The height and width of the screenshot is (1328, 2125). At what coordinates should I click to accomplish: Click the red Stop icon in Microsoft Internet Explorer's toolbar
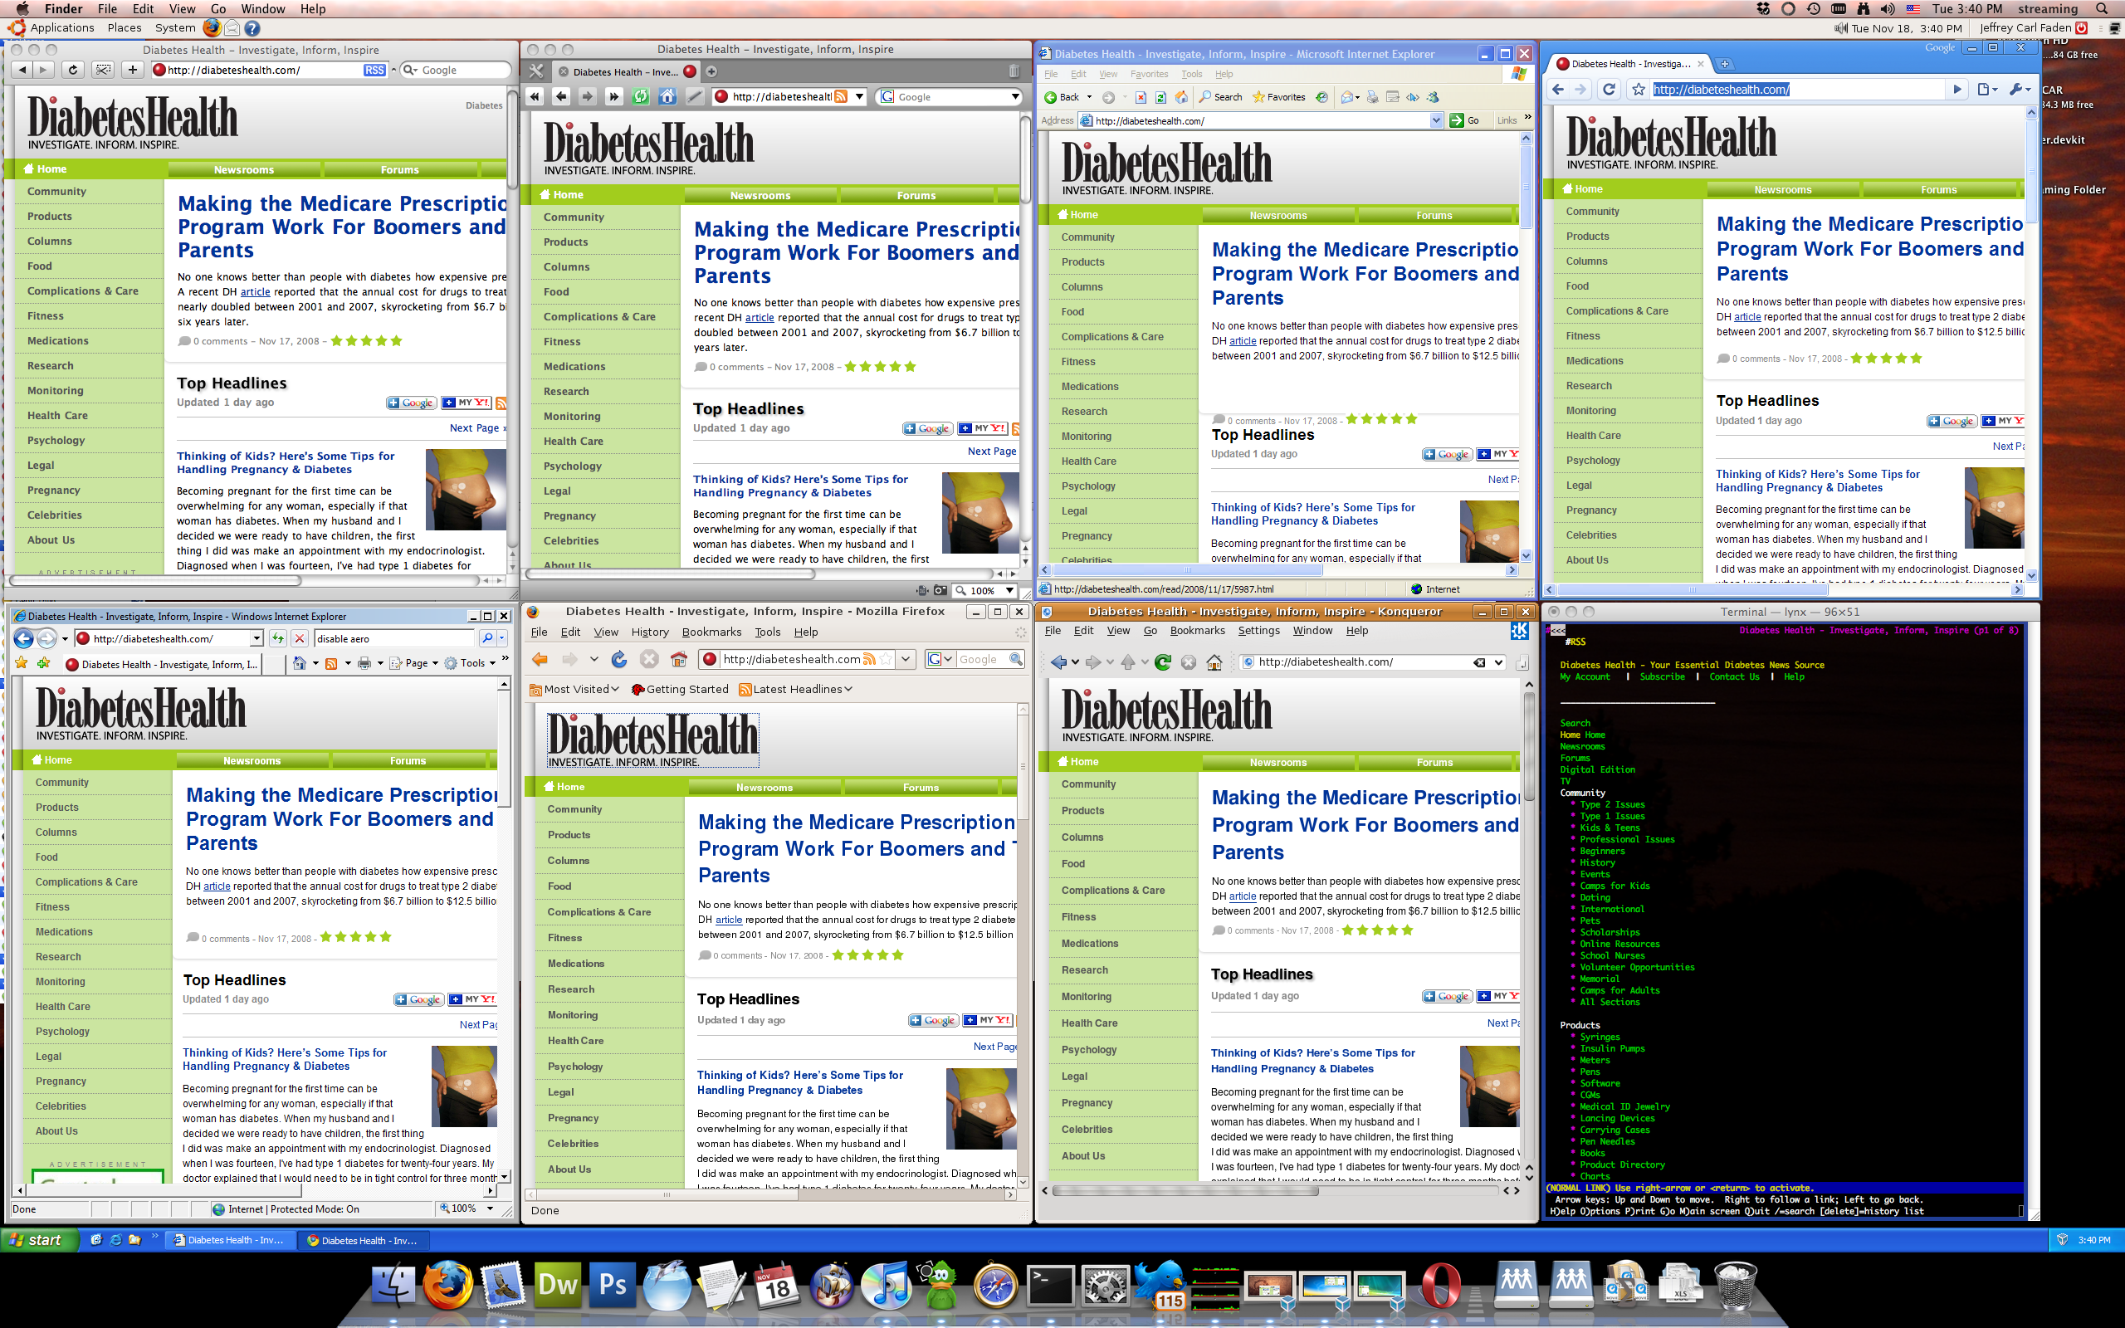click(x=1140, y=97)
